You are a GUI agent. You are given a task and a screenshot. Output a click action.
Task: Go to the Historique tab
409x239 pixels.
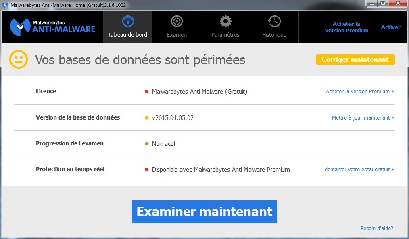click(x=274, y=27)
